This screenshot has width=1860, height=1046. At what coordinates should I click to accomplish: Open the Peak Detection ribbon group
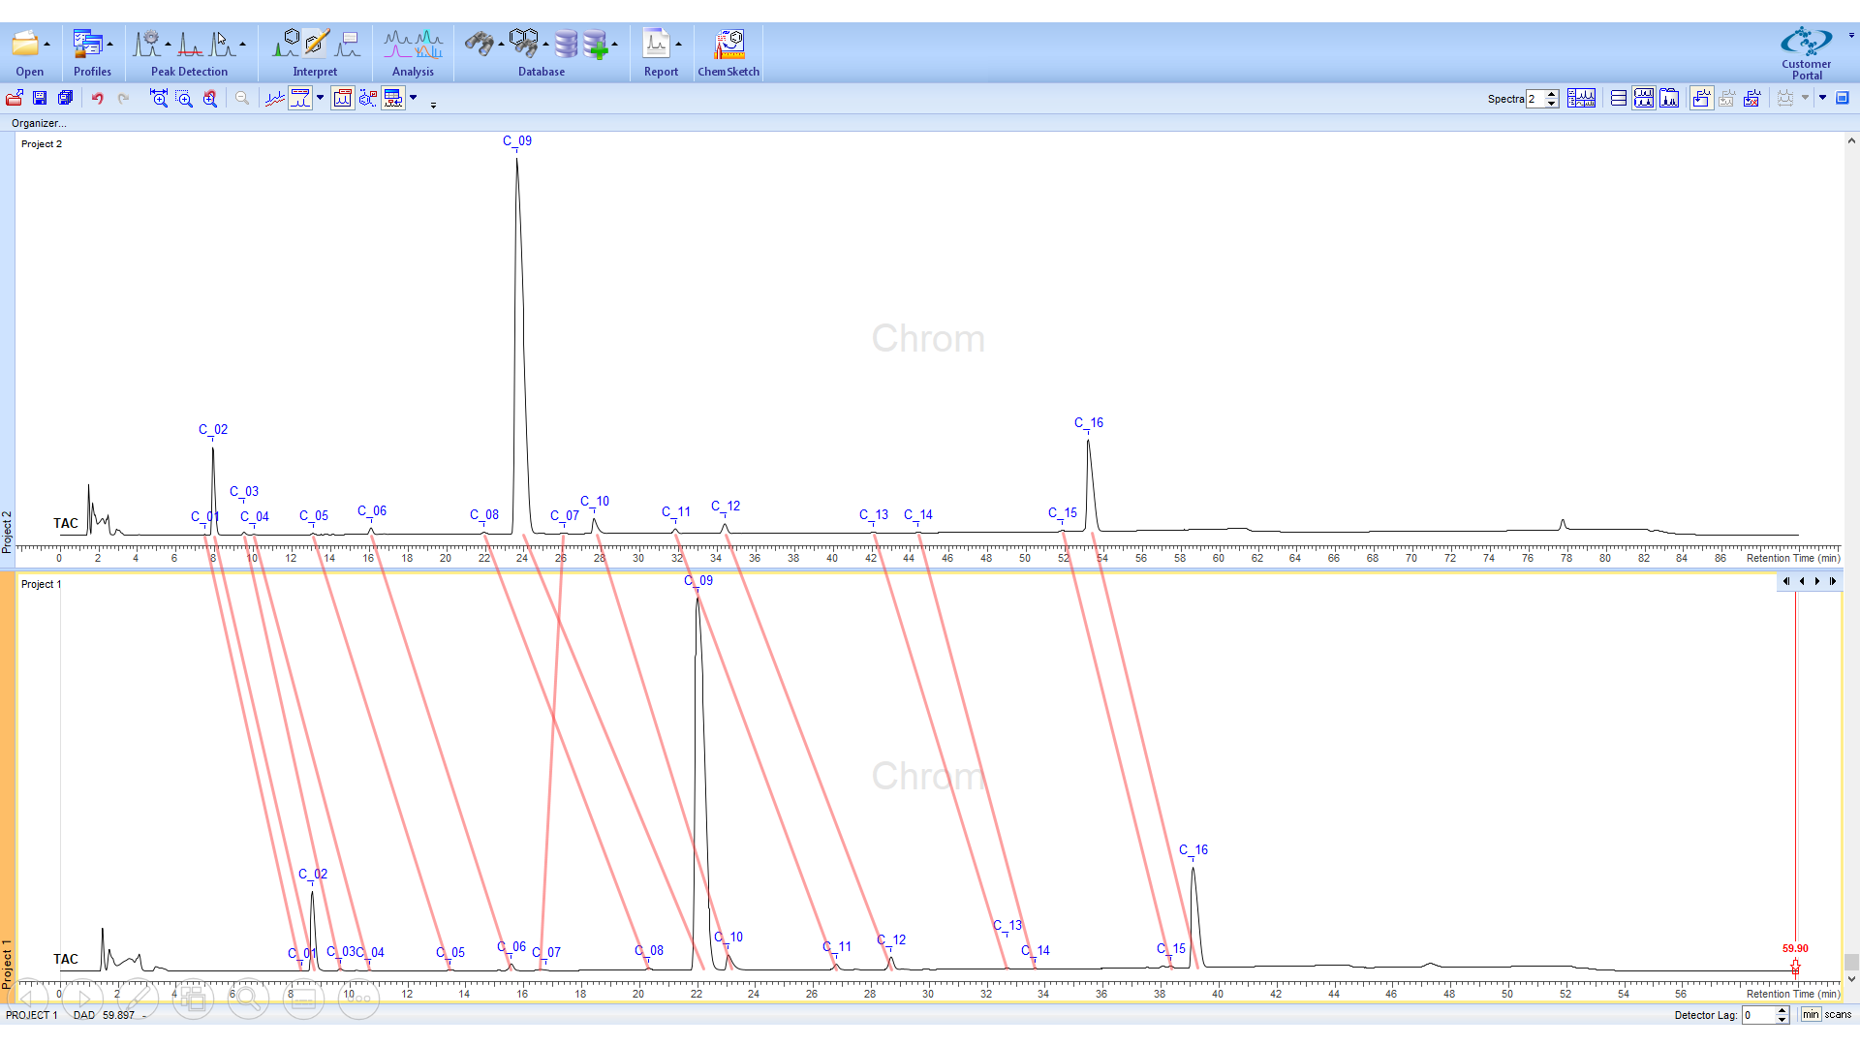click(x=189, y=72)
